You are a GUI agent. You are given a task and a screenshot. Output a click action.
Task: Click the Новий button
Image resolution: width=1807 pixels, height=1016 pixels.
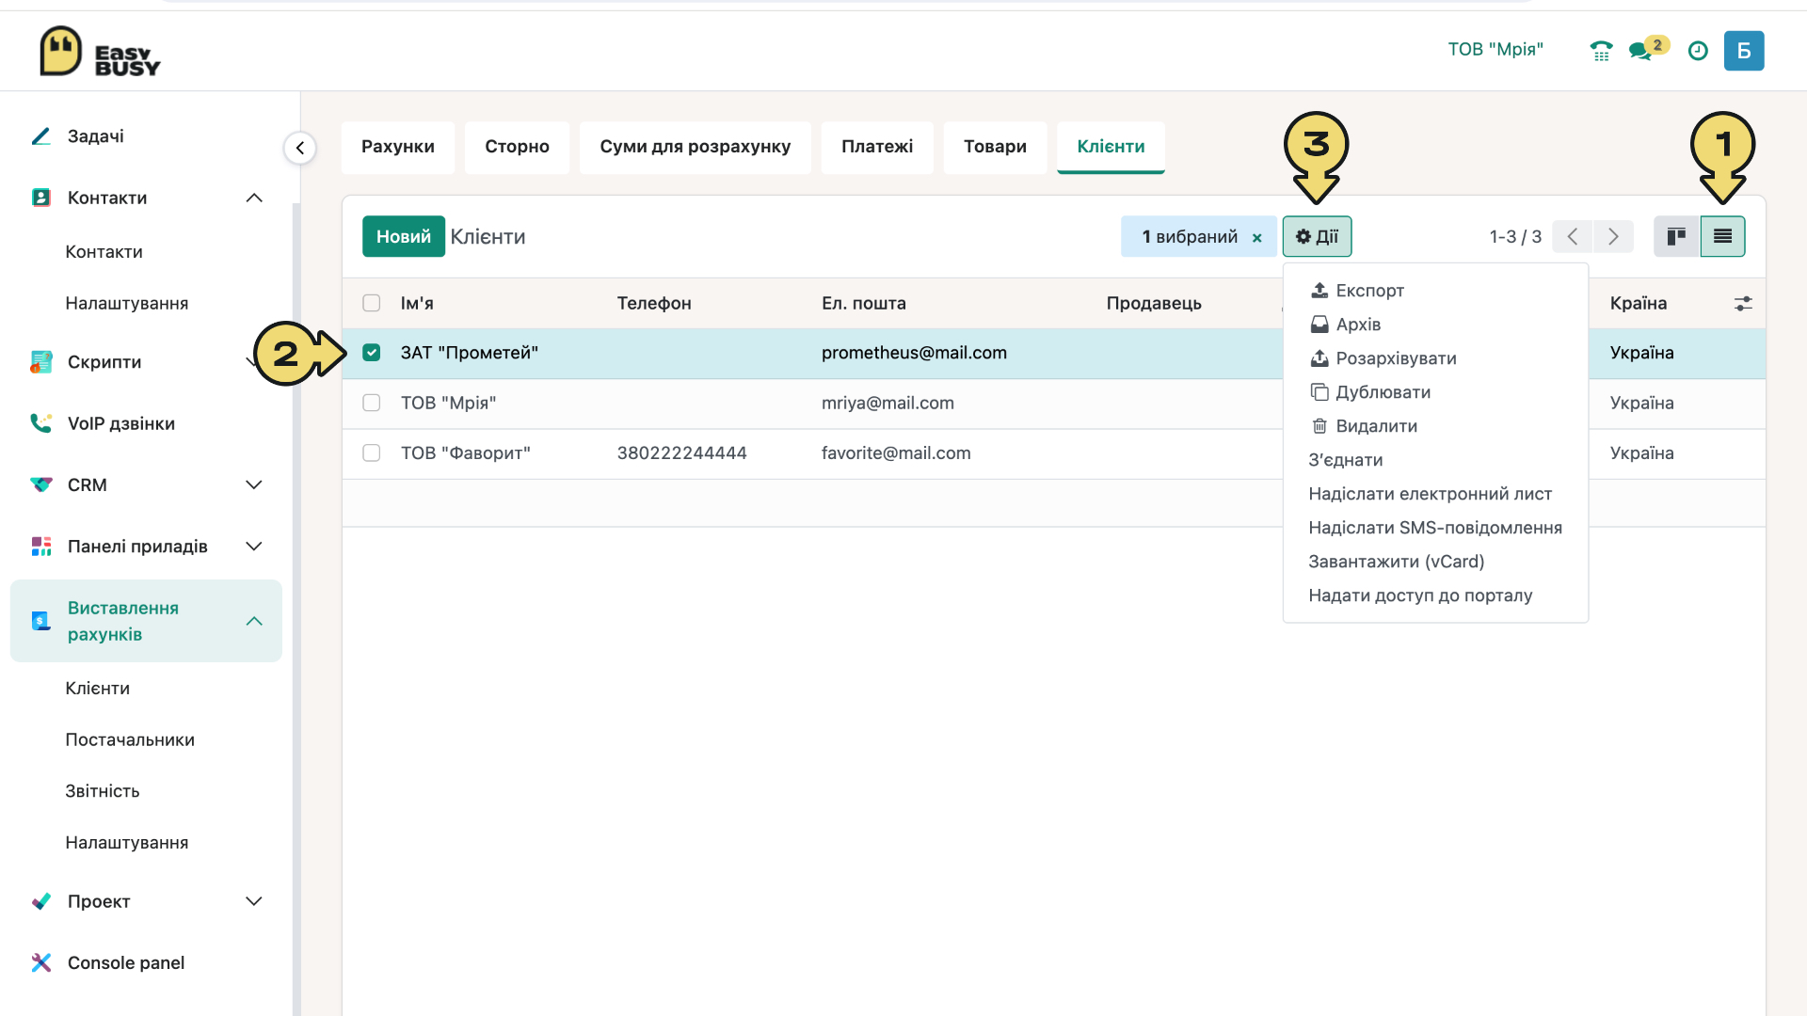click(404, 236)
